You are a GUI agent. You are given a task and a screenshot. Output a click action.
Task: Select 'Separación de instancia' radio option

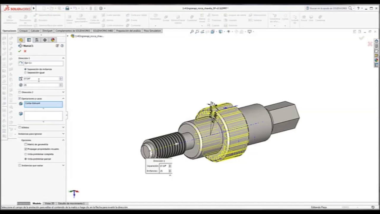pyautogui.click(x=25, y=69)
